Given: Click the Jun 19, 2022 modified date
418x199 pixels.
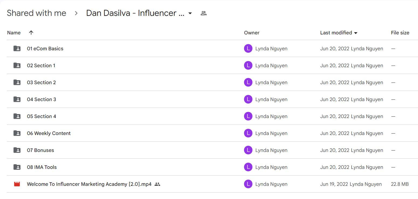Looking at the screenshot, I should [x=334, y=184].
